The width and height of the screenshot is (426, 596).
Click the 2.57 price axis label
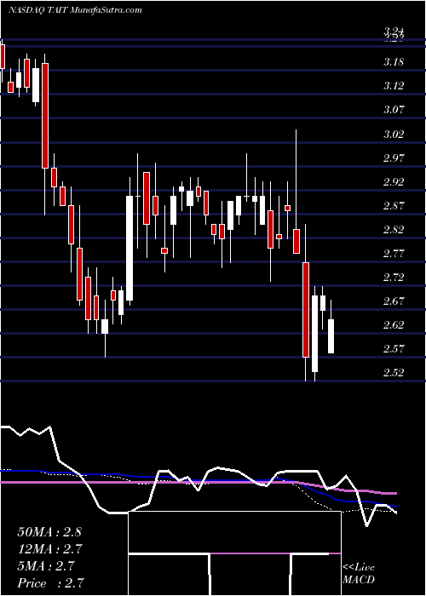pos(394,349)
